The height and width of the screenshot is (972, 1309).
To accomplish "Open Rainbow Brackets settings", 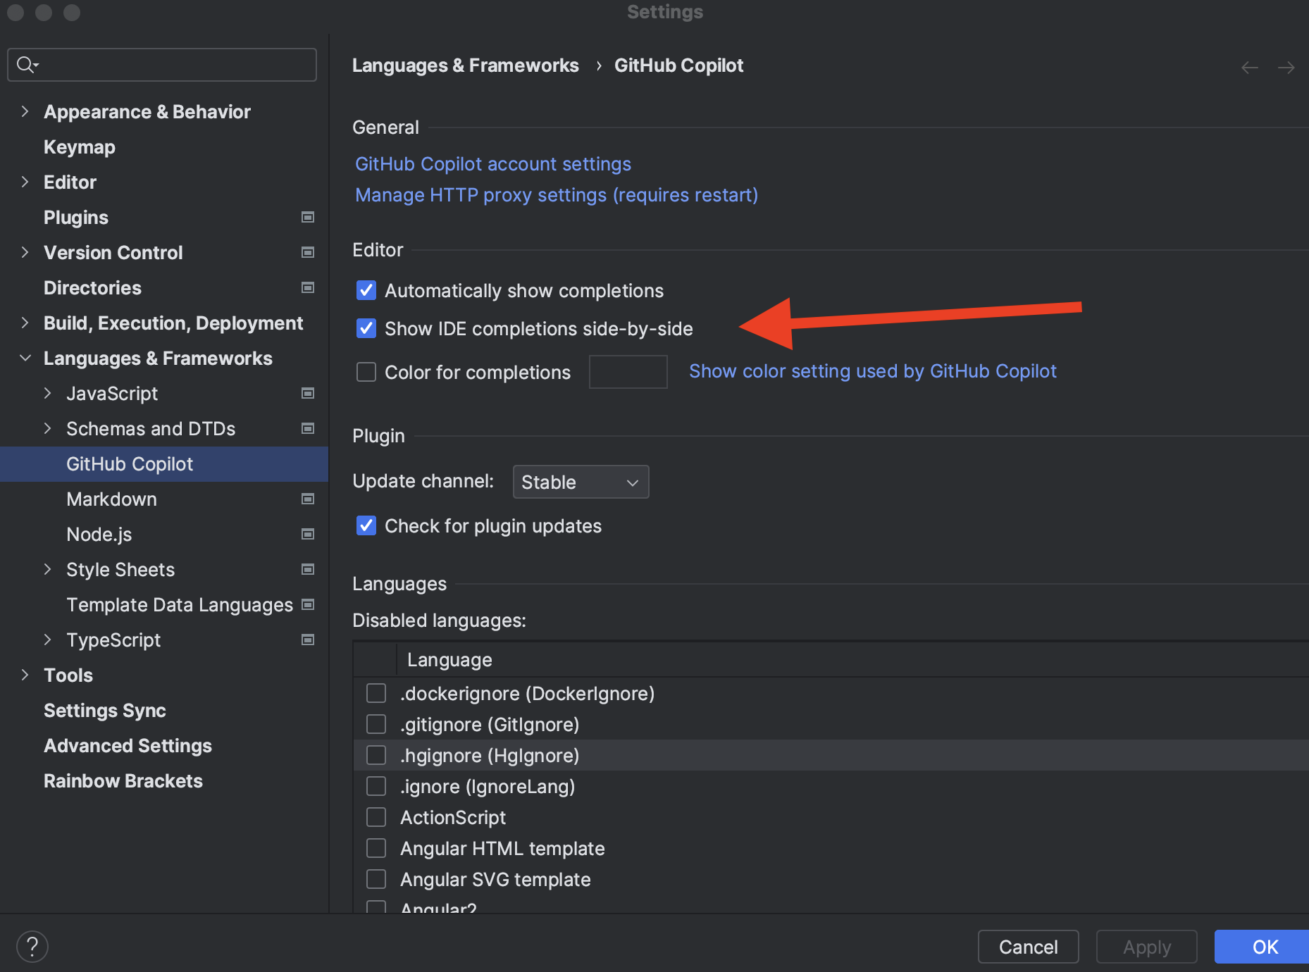I will pyautogui.click(x=123, y=780).
